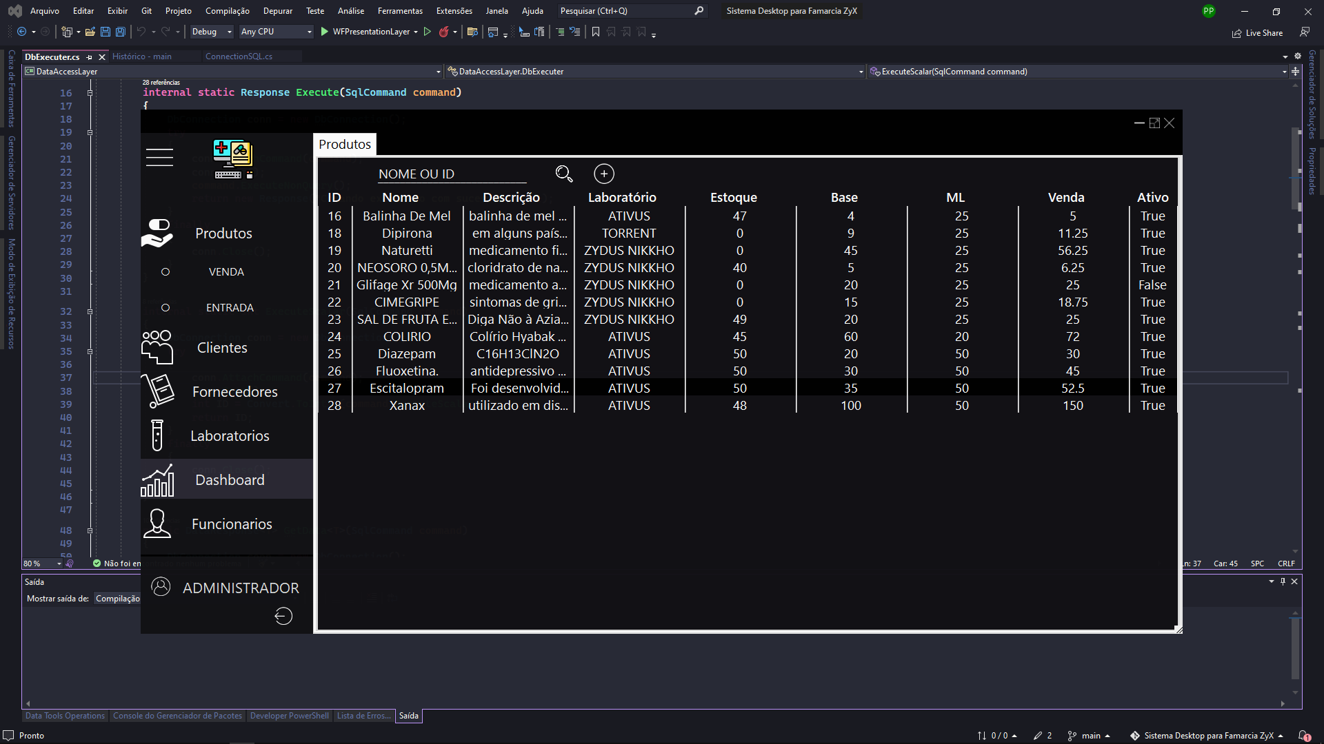1324x744 pixels.
Task: Click the magnifier search icon in Produtos
Action: click(x=564, y=174)
